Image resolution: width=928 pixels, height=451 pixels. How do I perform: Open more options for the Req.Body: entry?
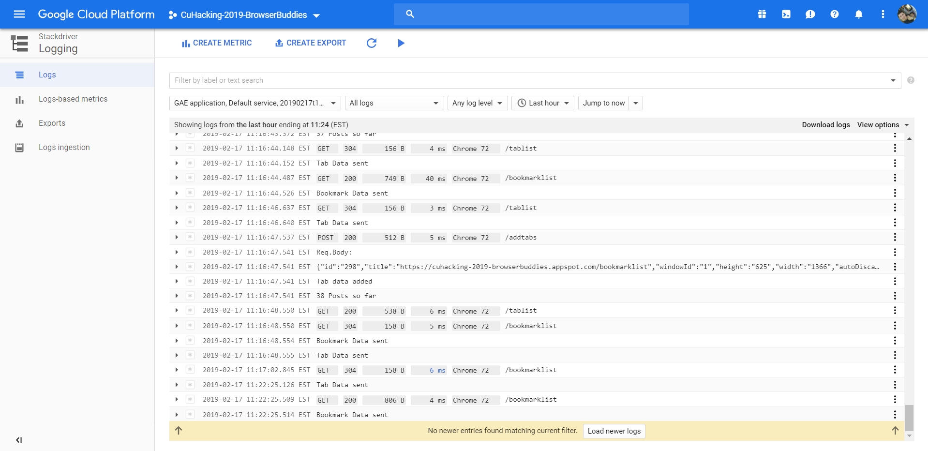pos(895,252)
